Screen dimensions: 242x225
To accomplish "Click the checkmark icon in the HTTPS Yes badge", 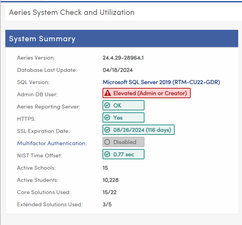I will pos(107,118).
